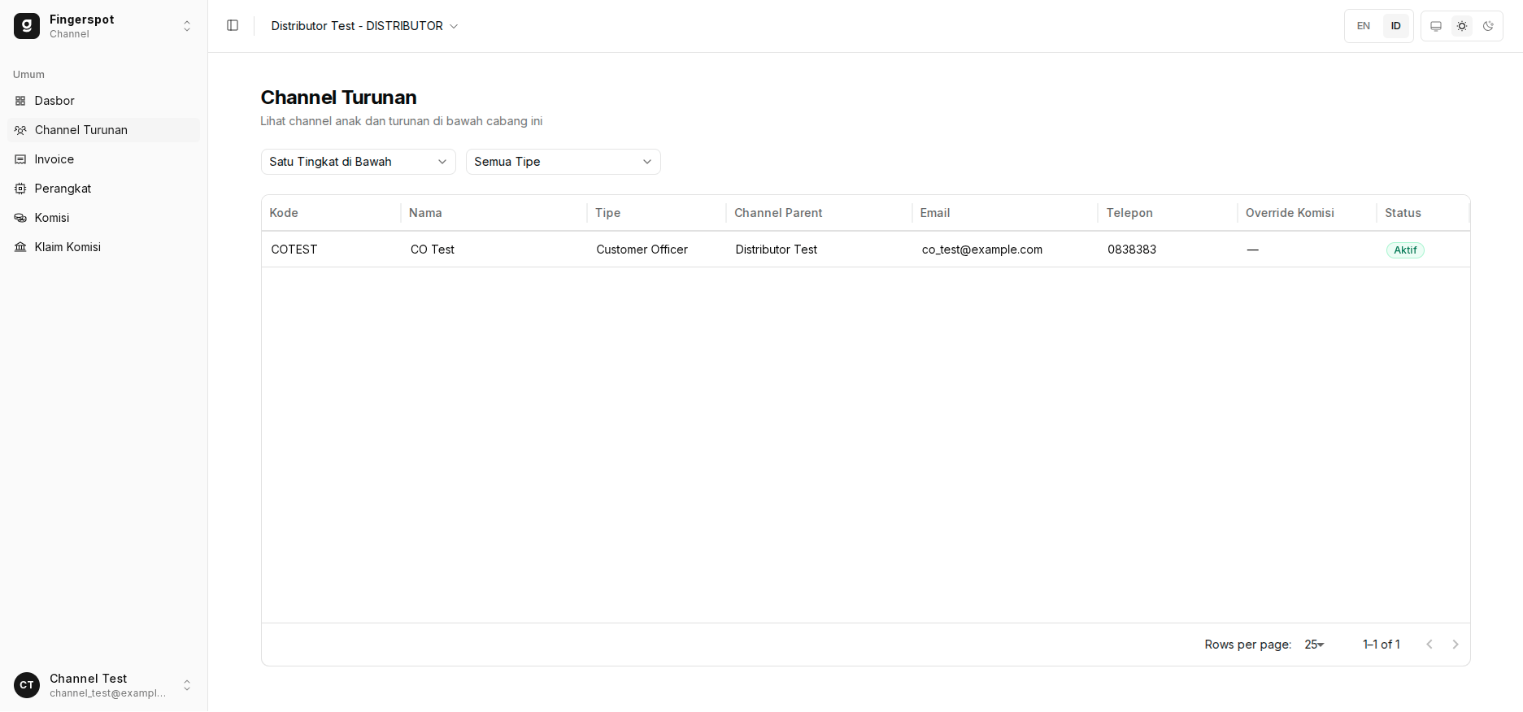Open Semua Tipe filter dropdown
This screenshot has width=1523, height=712.
tap(564, 162)
